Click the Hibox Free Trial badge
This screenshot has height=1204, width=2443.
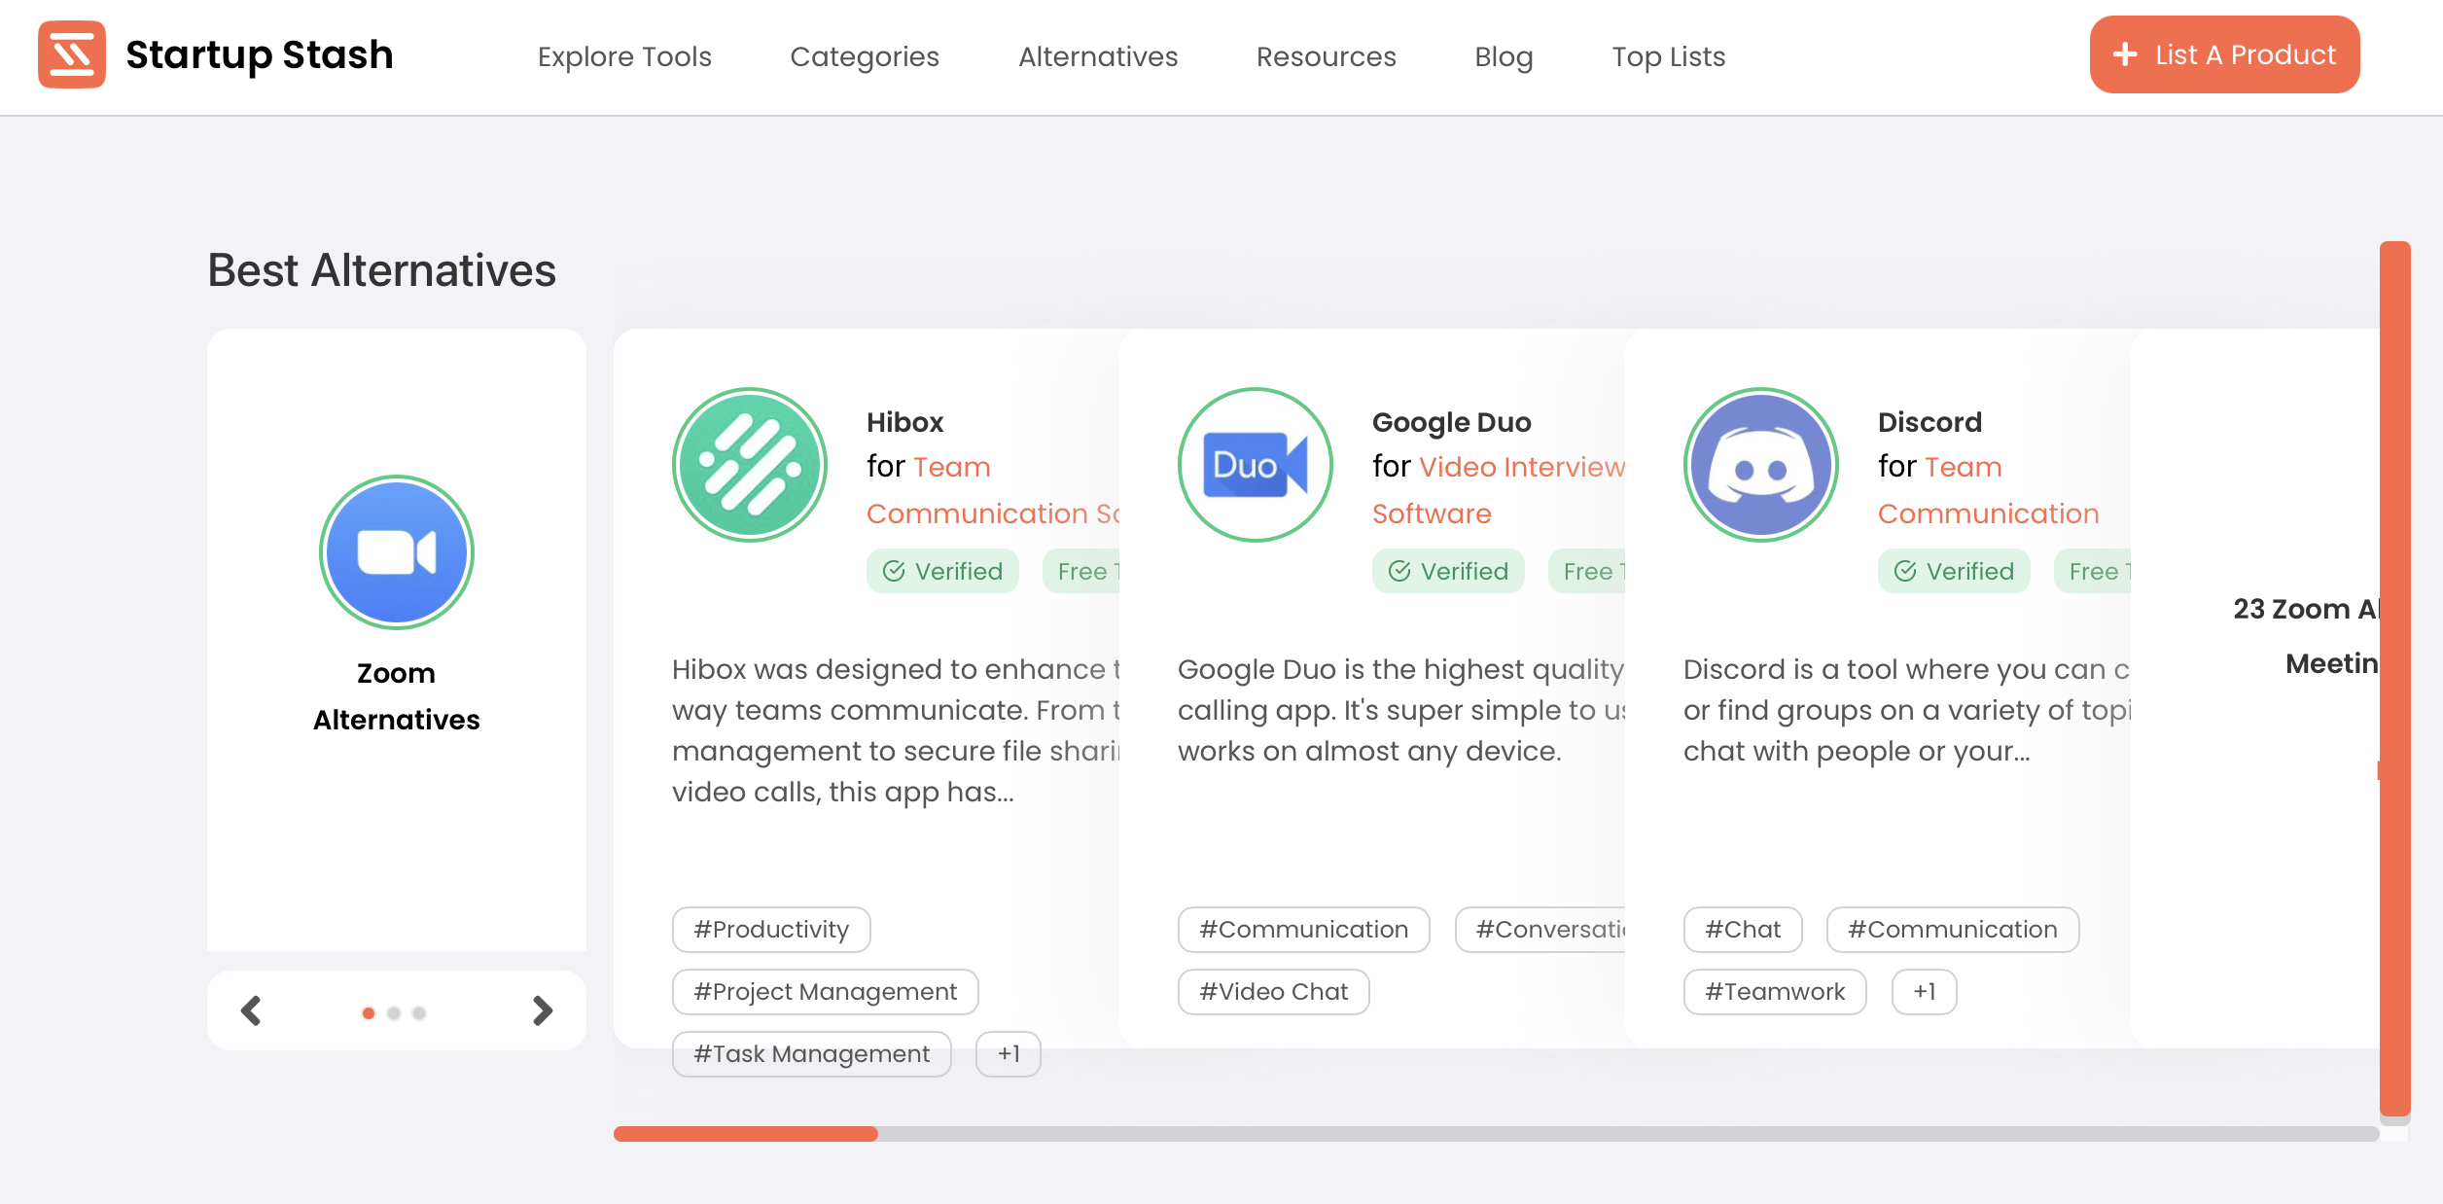[1081, 571]
